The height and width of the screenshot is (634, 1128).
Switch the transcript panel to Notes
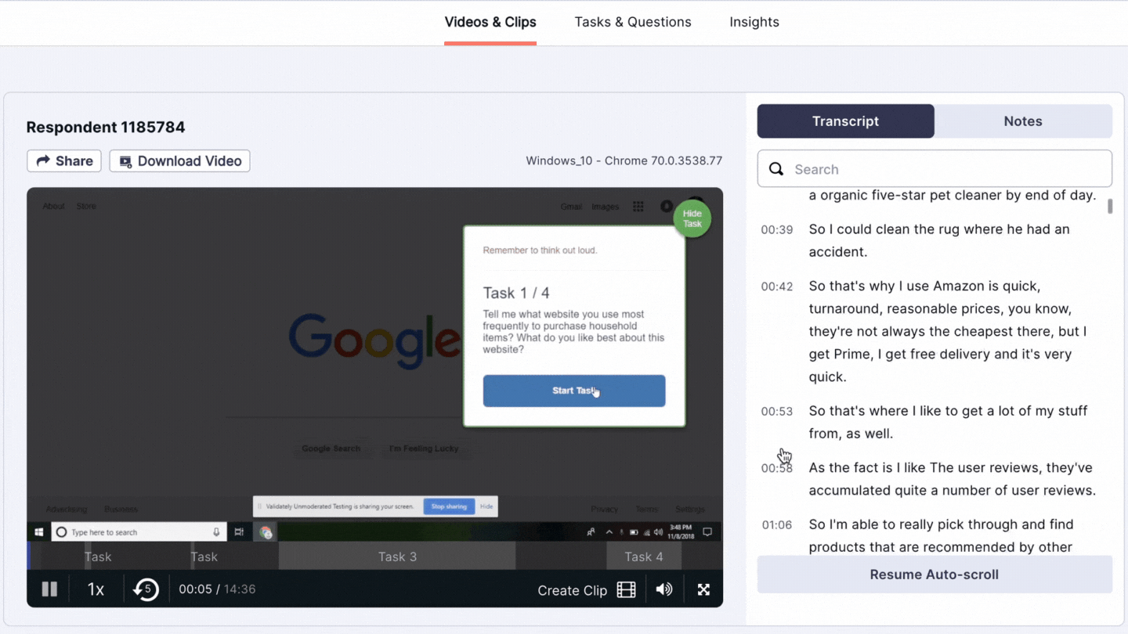pyautogui.click(x=1022, y=121)
